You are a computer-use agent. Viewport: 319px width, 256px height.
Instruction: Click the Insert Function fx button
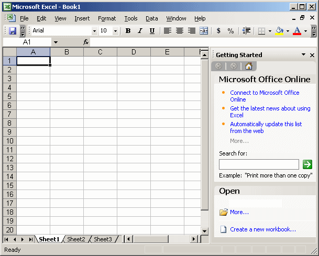(x=86, y=42)
